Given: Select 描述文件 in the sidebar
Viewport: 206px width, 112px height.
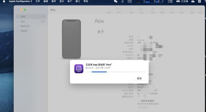Looking at the screenshot, I should click(31, 26).
